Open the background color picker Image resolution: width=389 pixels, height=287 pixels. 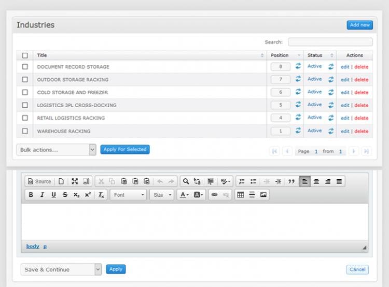[x=199, y=195]
